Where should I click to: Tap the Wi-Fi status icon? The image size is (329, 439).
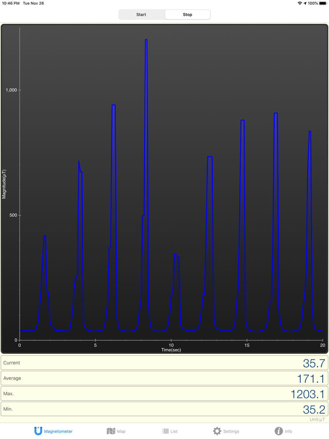coord(300,3)
